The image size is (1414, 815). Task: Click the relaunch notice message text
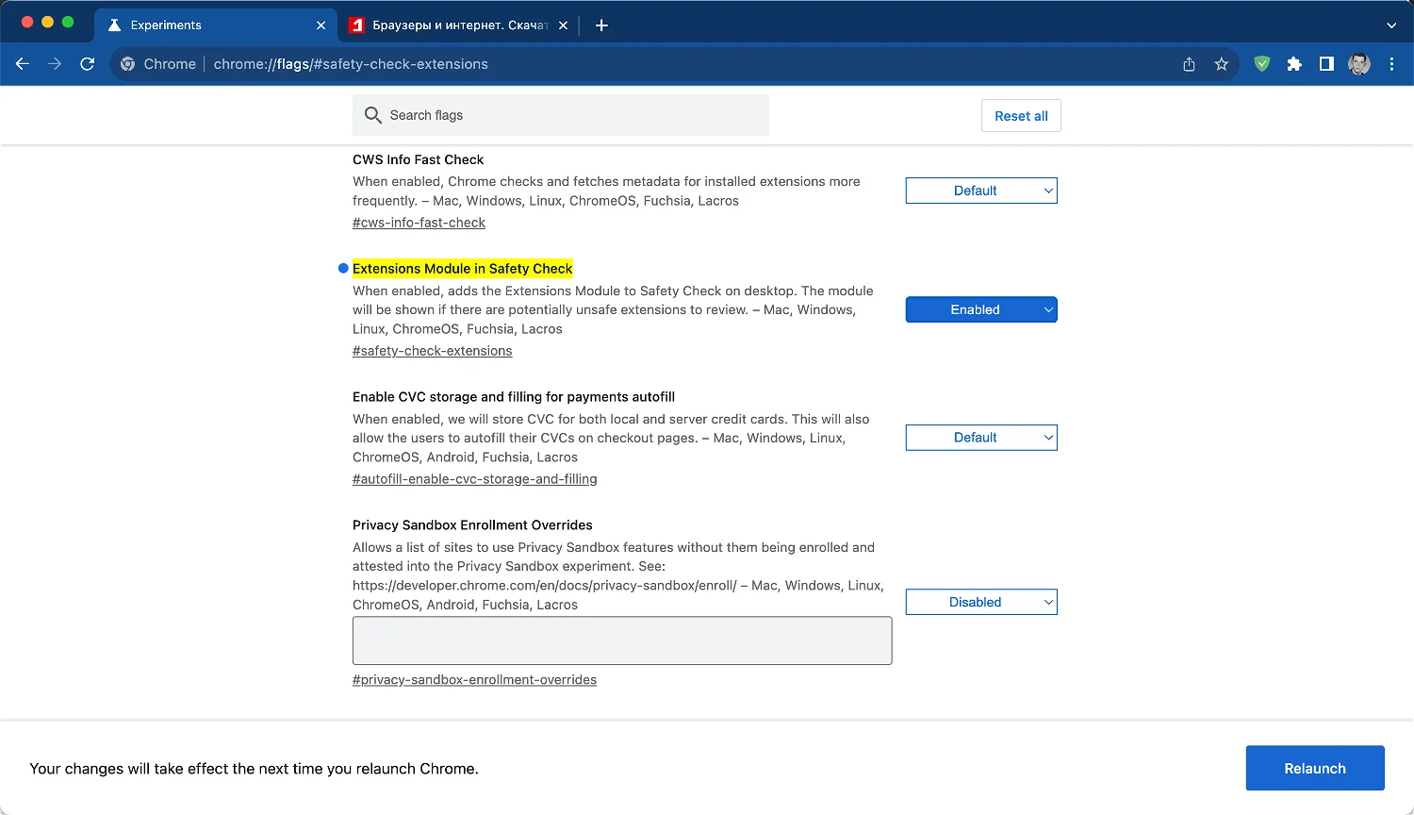[x=255, y=769]
